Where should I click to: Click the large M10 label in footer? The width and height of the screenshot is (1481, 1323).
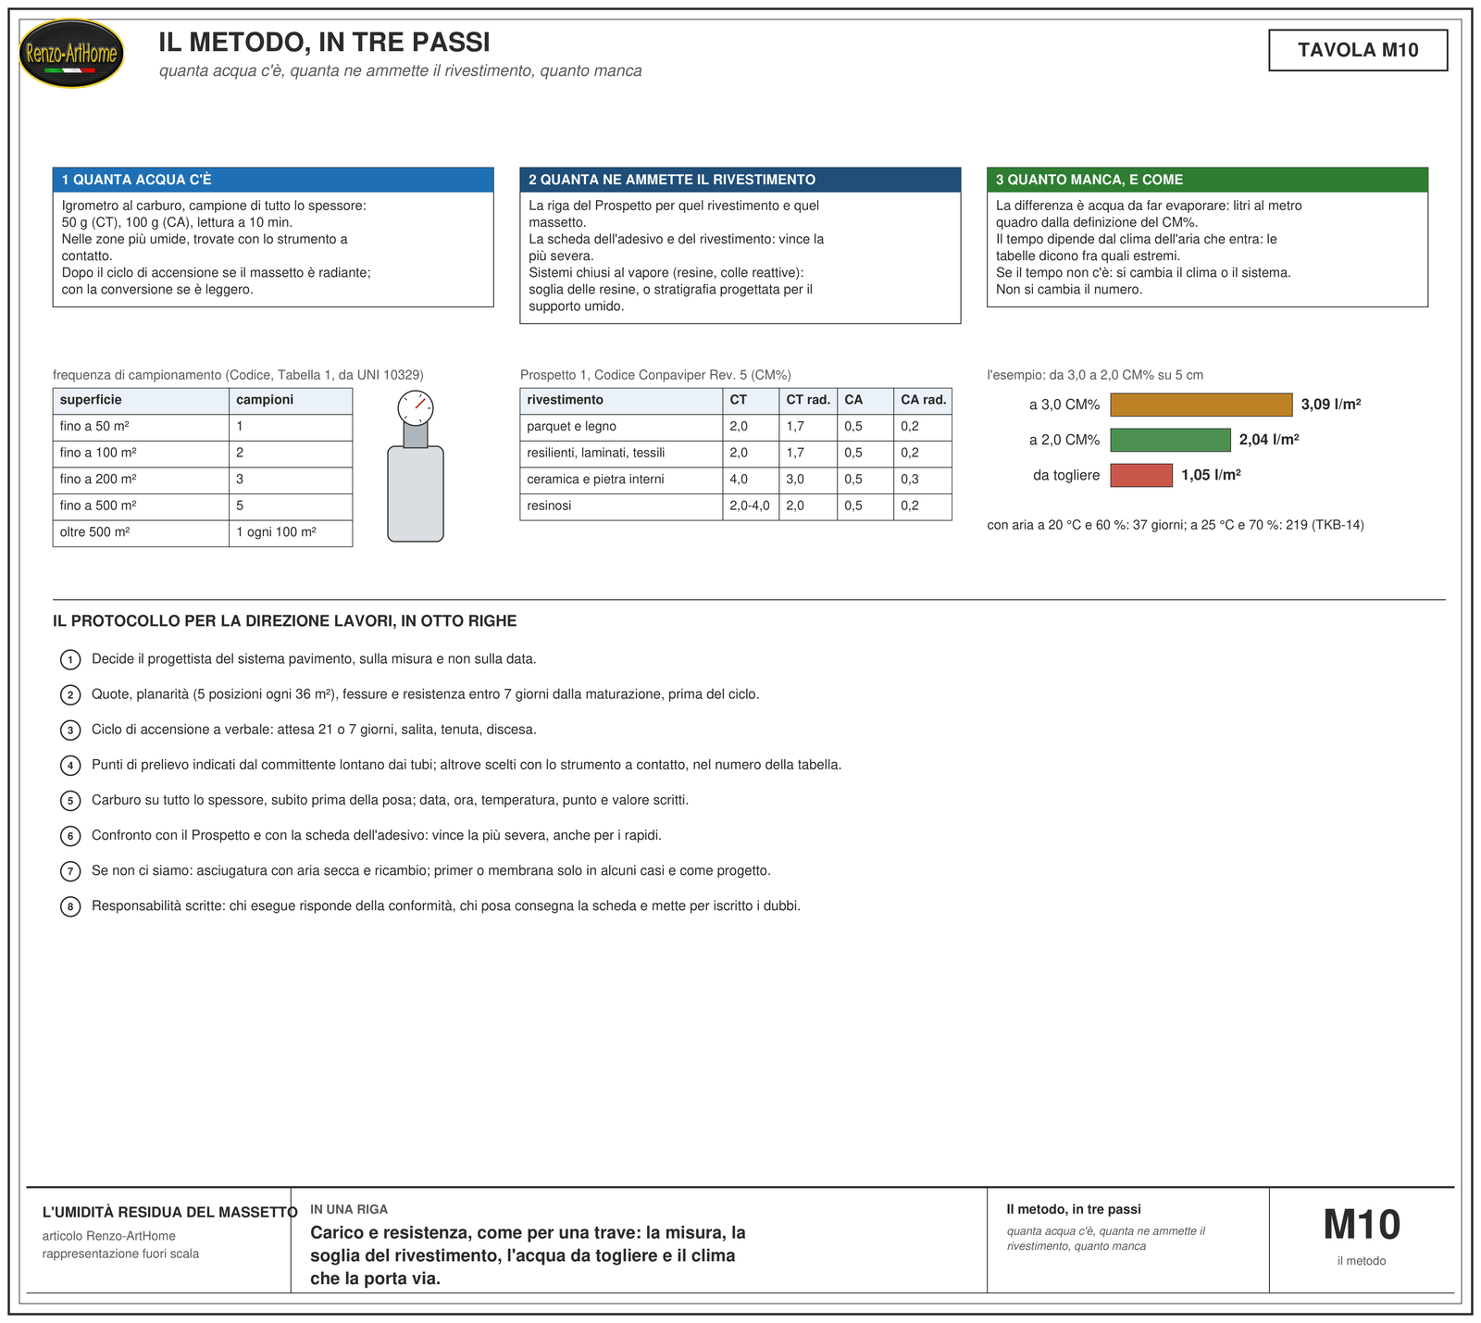[1361, 1225]
